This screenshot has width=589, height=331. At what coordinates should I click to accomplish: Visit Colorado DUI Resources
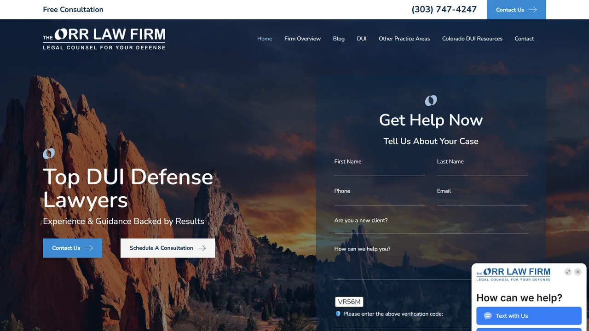tap(472, 39)
